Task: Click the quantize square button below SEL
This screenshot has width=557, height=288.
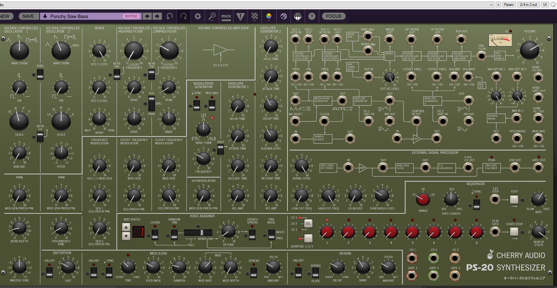Action: click(x=308, y=238)
